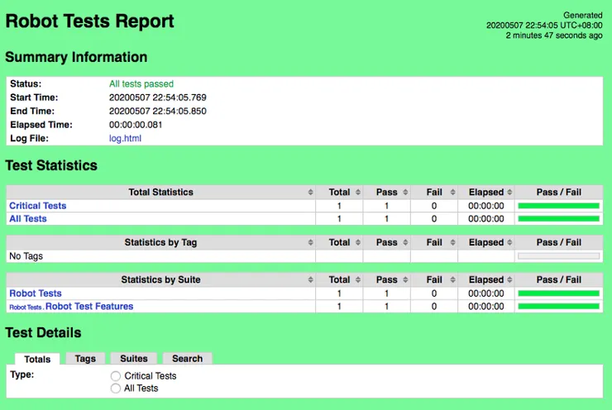Open Critical Tests link in Total Statistics

tap(38, 206)
